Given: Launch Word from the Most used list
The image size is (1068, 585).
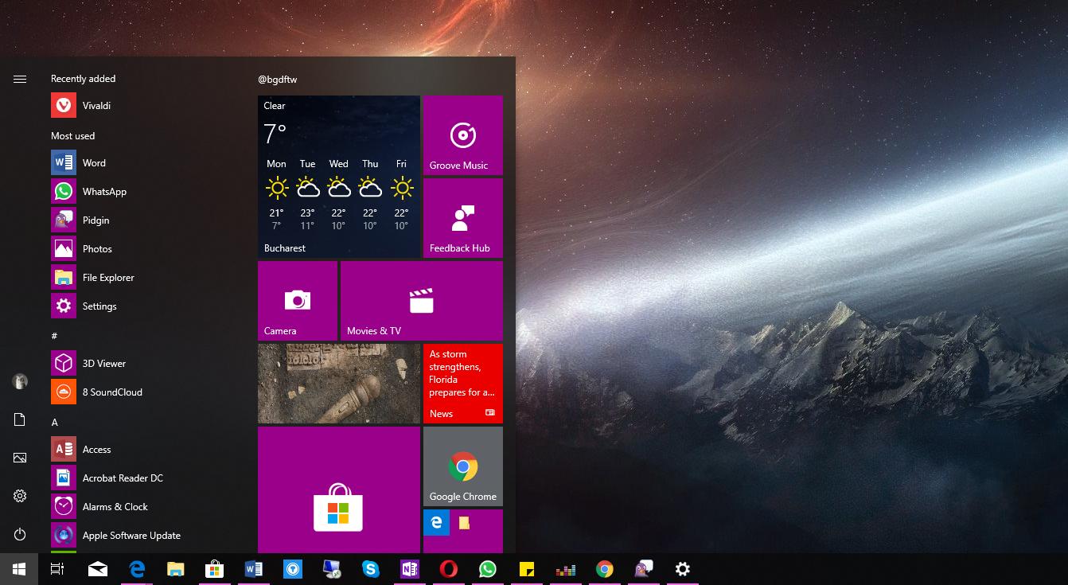Looking at the screenshot, I should pos(143,163).
